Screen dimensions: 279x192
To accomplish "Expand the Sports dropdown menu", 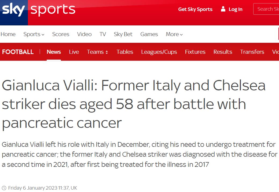I will (34, 34).
